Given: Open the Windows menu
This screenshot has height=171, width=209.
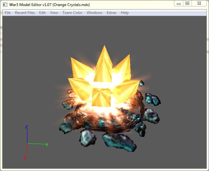Looking at the screenshot, I should coord(94,13).
